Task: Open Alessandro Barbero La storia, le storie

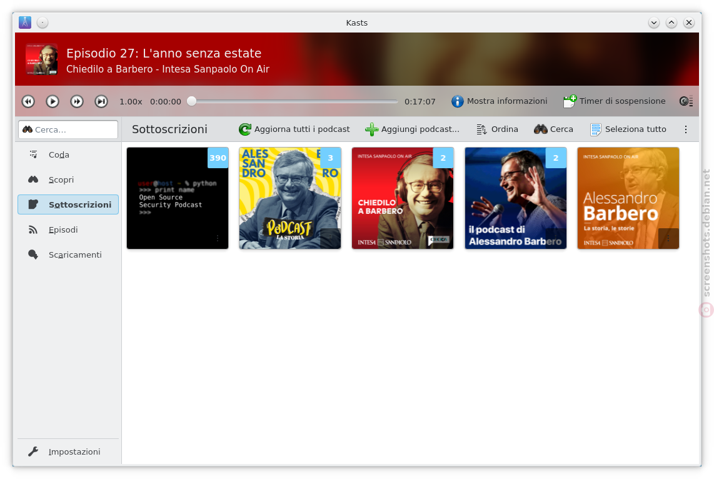Action: click(628, 198)
